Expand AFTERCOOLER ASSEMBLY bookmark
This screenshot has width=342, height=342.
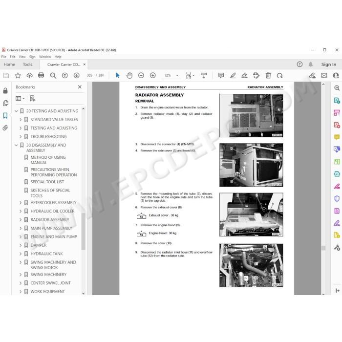(x=21, y=203)
